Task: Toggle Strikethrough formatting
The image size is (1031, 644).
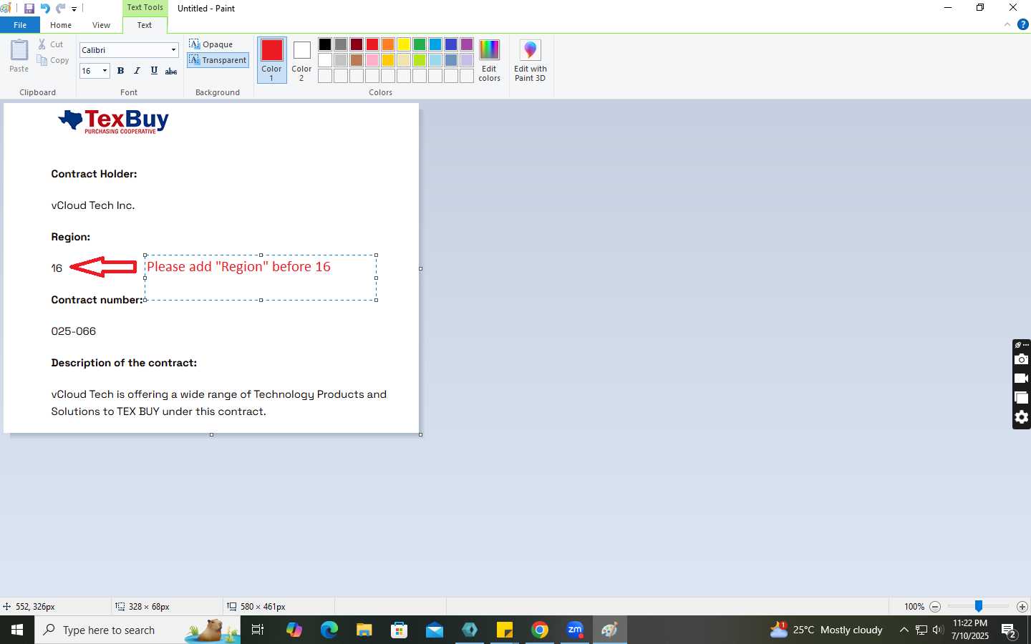Action: (x=171, y=71)
